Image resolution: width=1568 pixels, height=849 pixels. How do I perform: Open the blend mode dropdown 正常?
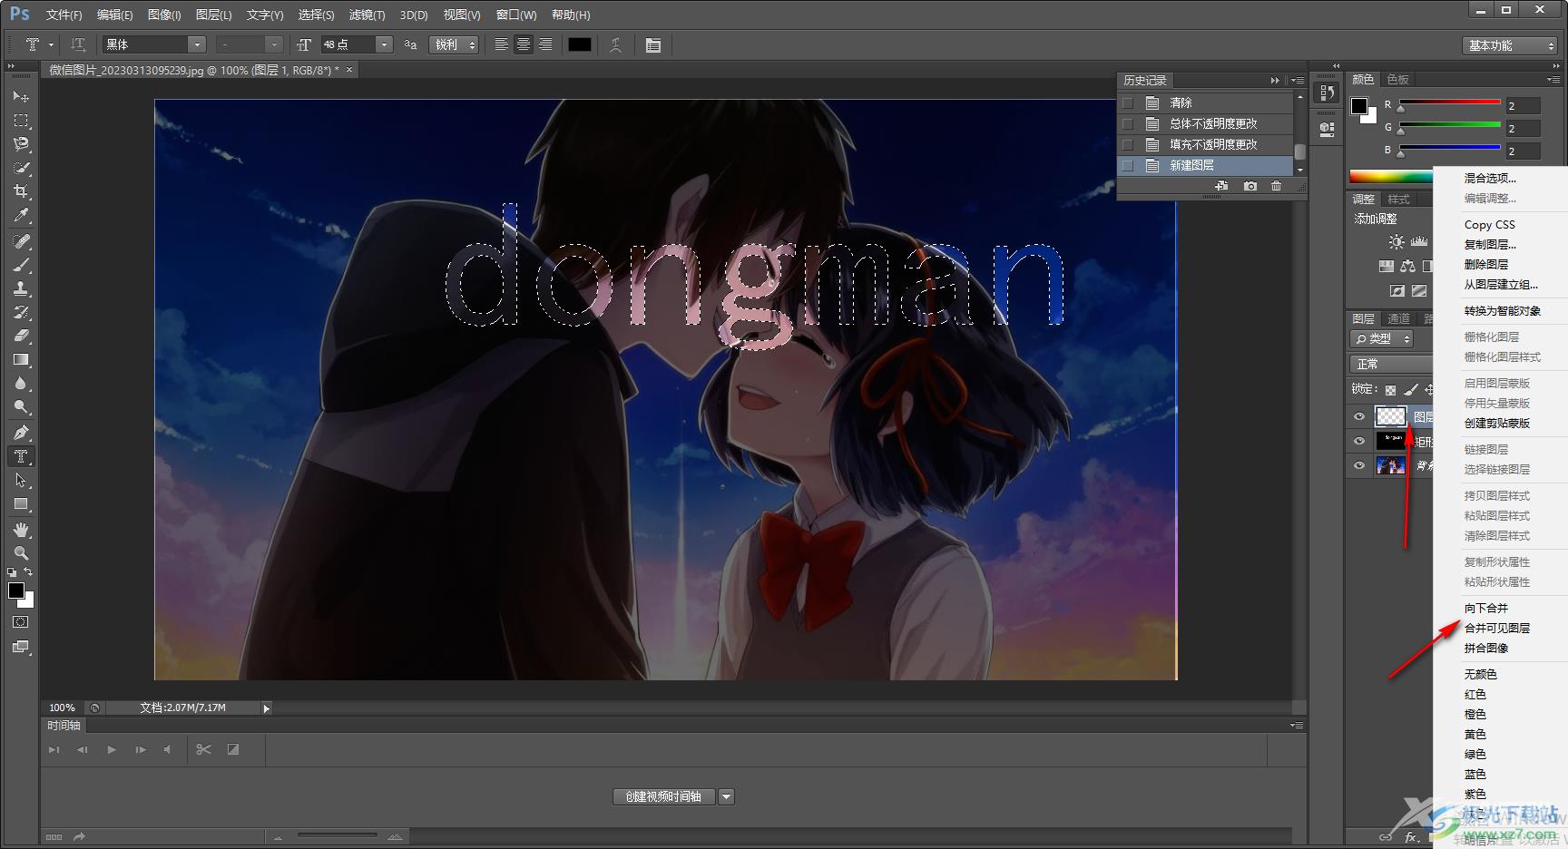tap(1392, 364)
